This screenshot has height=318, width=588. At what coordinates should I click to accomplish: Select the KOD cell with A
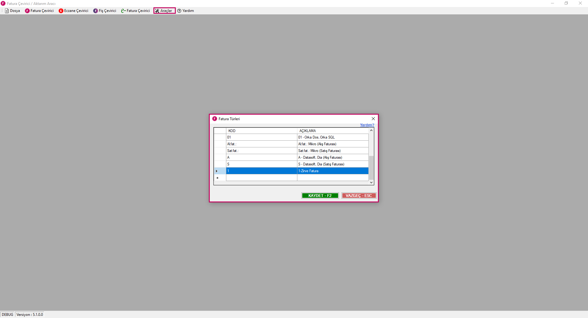pyautogui.click(x=262, y=157)
